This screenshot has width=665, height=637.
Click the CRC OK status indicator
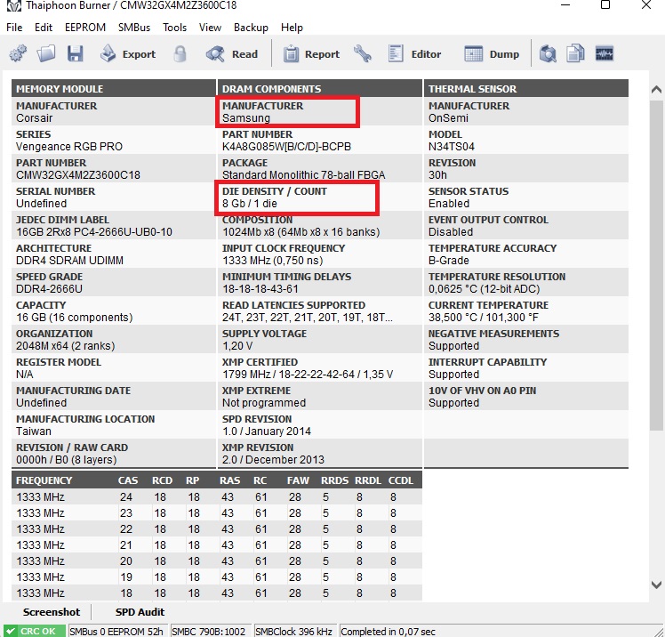click(x=34, y=631)
